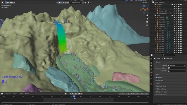Jump to next keyframe button
This screenshot has height=105, width=187.
(79, 94)
